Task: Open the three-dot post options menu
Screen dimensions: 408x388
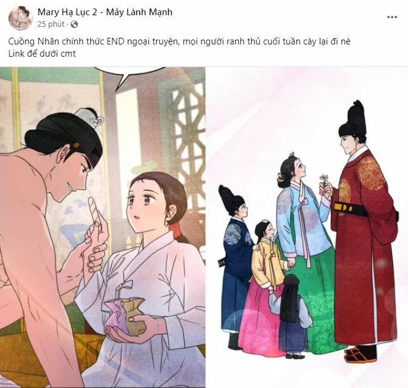Action: (392, 17)
